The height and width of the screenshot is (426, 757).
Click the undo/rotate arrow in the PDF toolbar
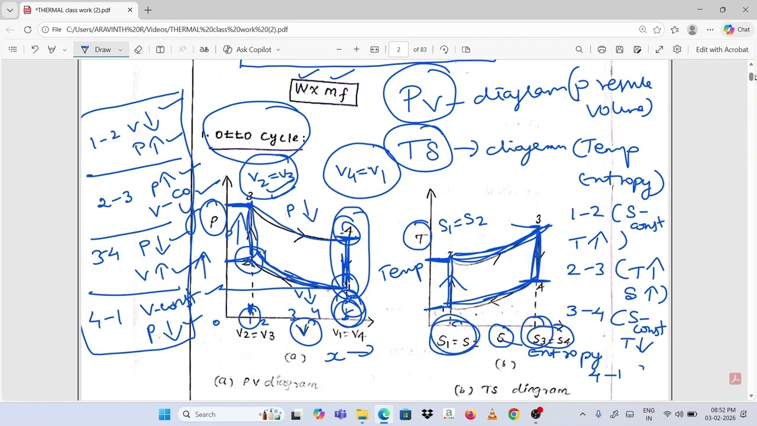click(35, 50)
